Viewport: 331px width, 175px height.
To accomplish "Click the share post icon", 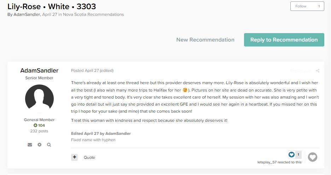I will coord(318,71).
